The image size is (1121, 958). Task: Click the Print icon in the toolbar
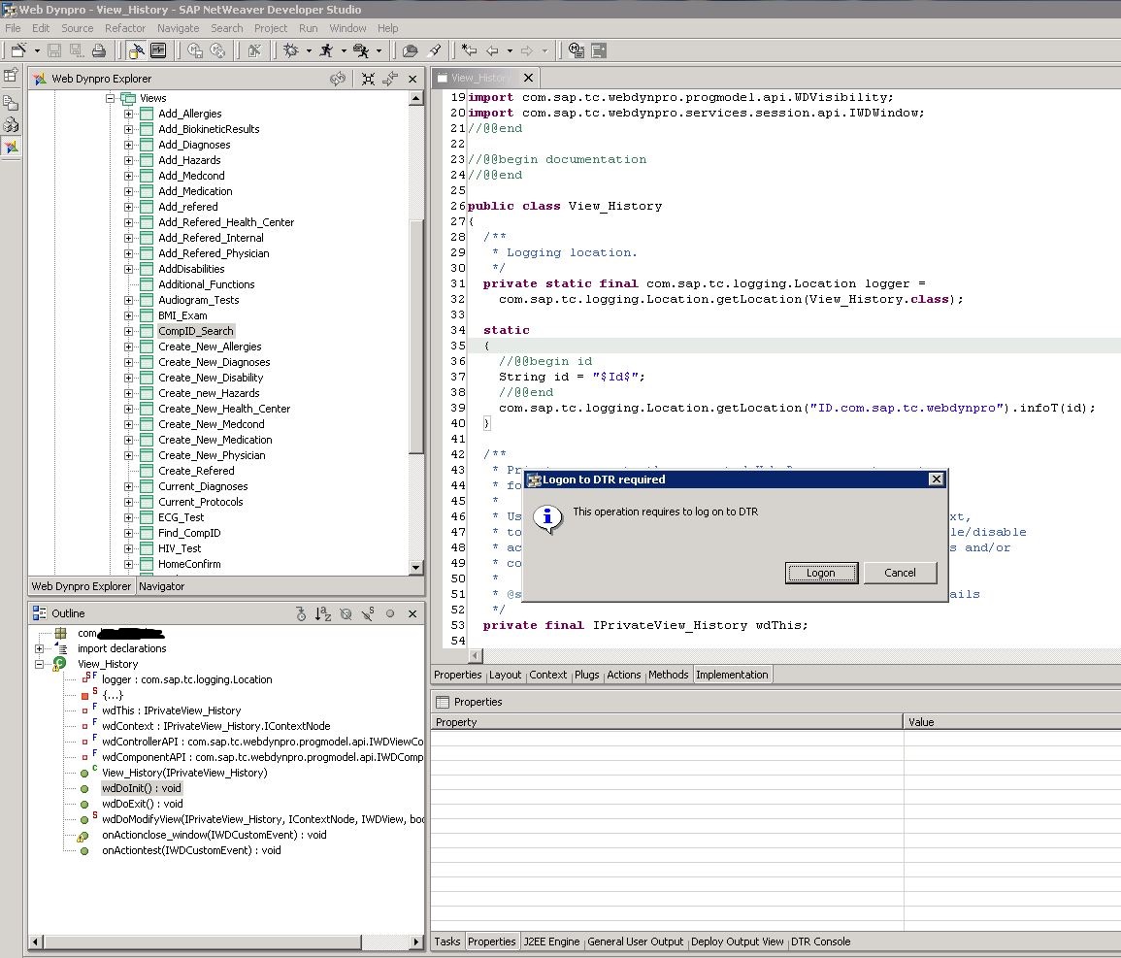(98, 50)
